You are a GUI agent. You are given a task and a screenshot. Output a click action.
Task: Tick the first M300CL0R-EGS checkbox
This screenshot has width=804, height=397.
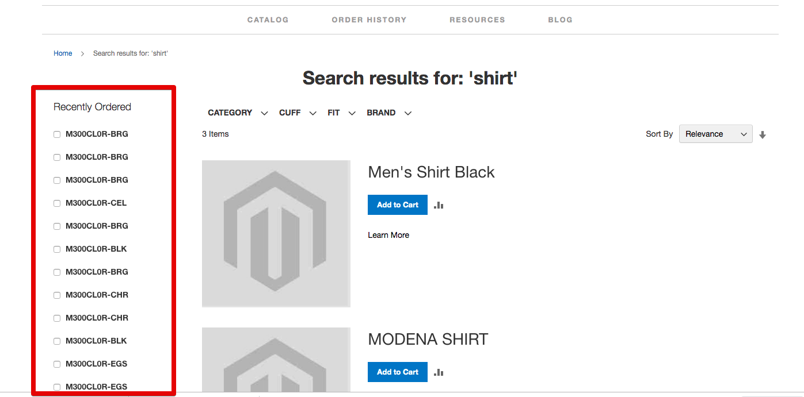pos(57,364)
